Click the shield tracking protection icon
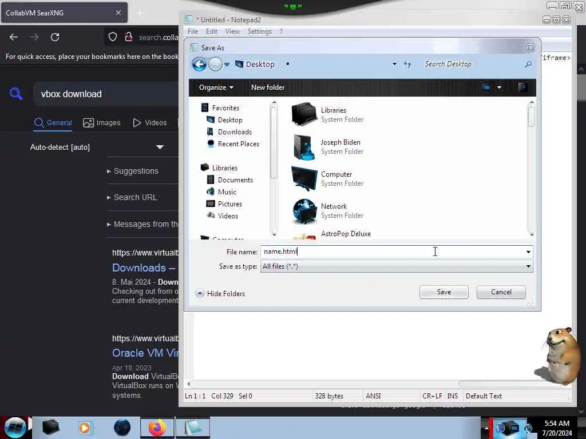Screen dimensions: 586x439 (113, 37)
